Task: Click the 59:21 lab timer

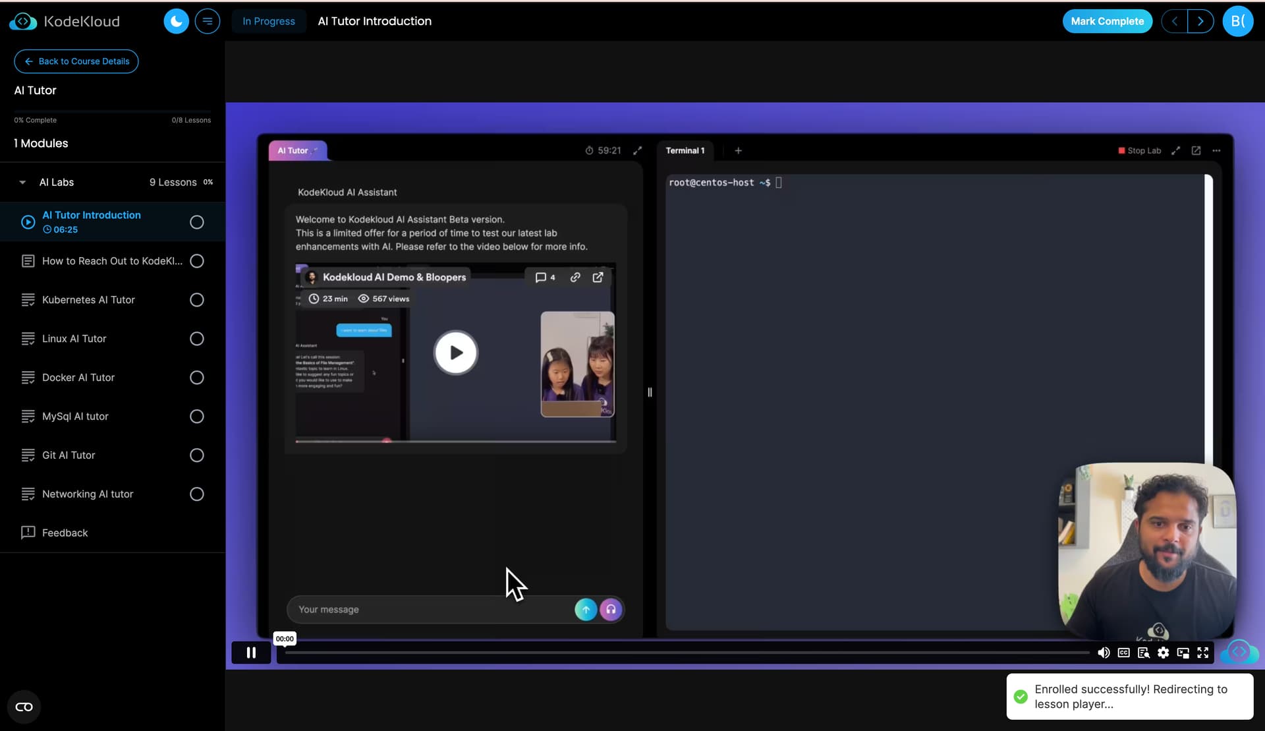Action: (603, 150)
